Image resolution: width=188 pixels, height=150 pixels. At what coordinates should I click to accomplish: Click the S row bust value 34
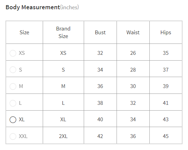(100, 70)
